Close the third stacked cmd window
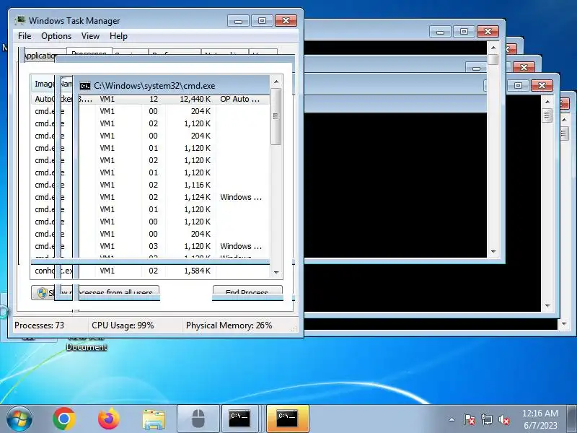This screenshot has height=433, width=577. click(x=524, y=67)
